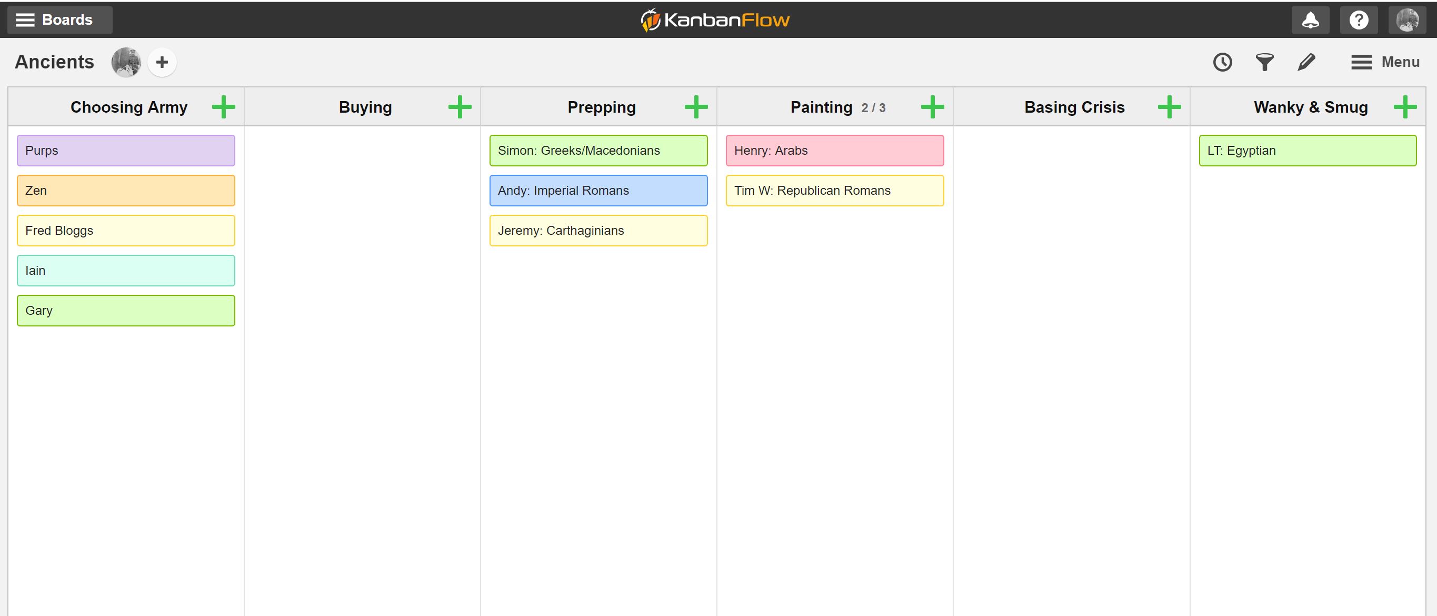Open the board Menu
The image size is (1437, 616).
1385,62
